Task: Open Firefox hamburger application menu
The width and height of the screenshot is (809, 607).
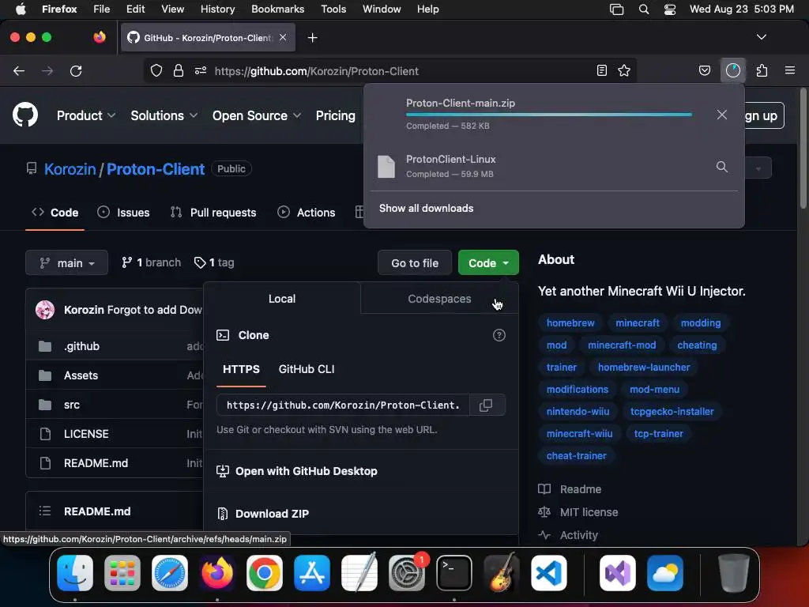Action: [x=790, y=70]
